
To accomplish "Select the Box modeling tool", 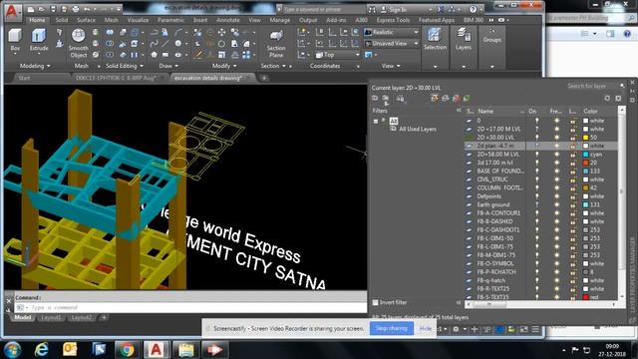I will tap(15, 40).
